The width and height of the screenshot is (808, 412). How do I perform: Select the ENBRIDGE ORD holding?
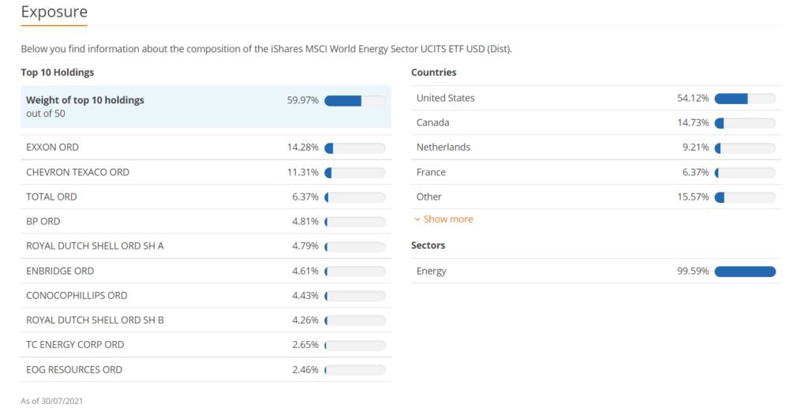206,271
